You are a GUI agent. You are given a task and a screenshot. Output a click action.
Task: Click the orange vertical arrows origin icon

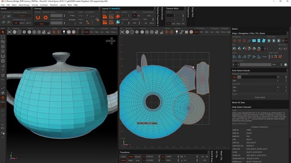click(280, 57)
